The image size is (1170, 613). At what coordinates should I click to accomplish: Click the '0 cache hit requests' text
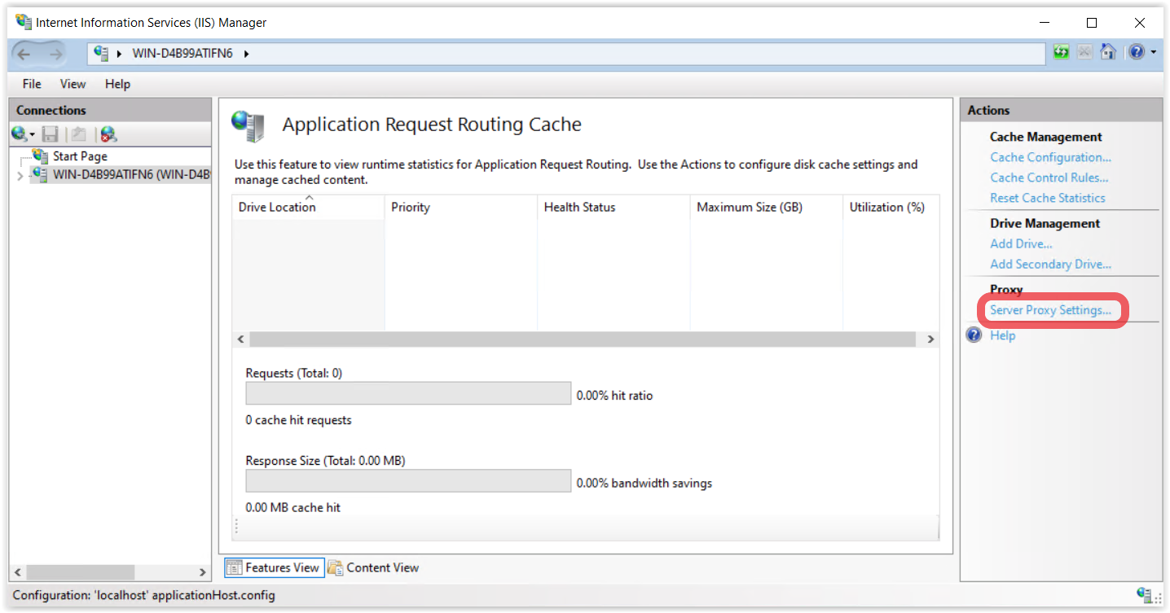click(x=299, y=420)
